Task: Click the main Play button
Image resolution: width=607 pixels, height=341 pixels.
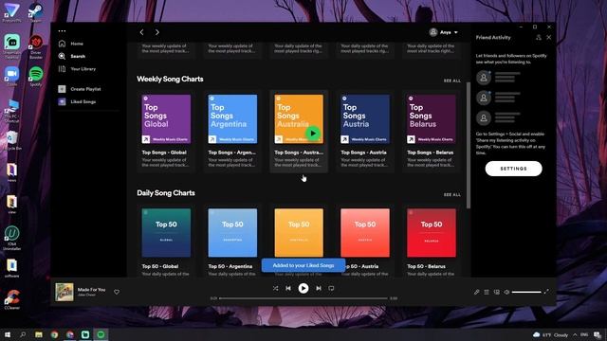Action: pyautogui.click(x=303, y=288)
